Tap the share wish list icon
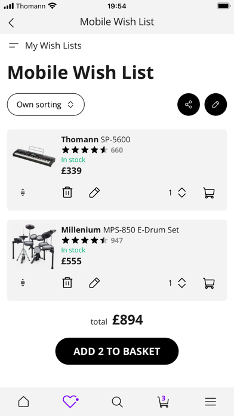This screenshot has height=416, width=234. [189, 105]
